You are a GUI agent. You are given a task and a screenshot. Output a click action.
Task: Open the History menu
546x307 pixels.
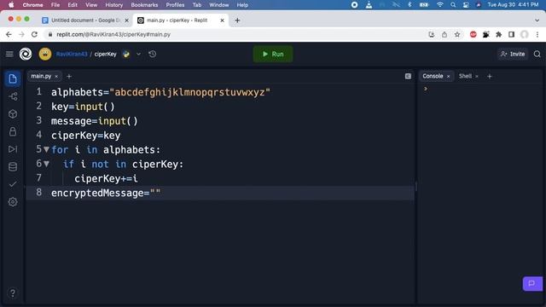(113, 5)
